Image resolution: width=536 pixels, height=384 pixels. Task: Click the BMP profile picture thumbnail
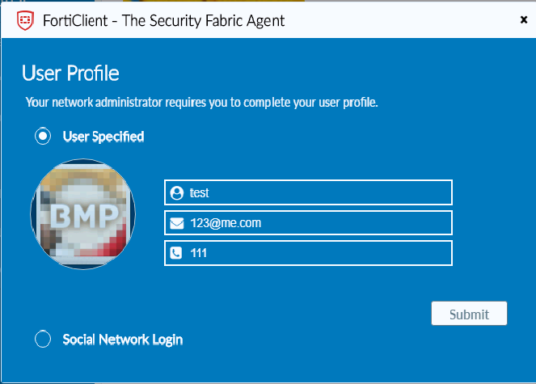pyautogui.click(x=82, y=214)
